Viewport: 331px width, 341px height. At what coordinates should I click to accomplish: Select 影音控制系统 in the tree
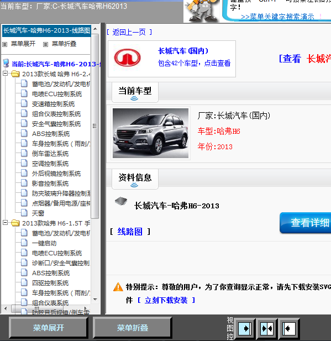coord(50,183)
